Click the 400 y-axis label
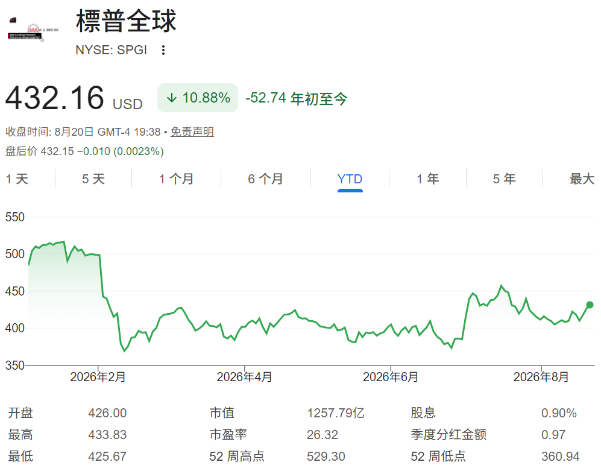 coord(15,328)
